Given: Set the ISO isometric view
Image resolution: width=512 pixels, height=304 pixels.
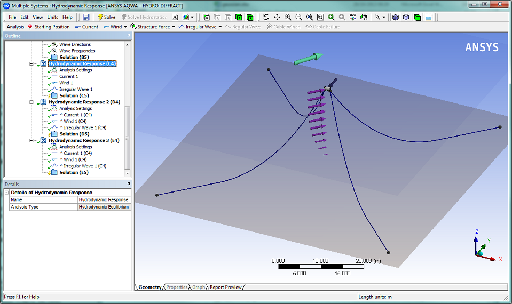Looking at the screenshot, I should pos(353,17).
